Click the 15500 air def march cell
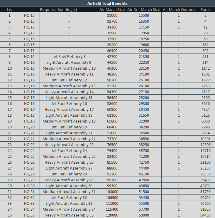This screenshot has width=215, height=218. pyautogui.click(x=144, y=15)
